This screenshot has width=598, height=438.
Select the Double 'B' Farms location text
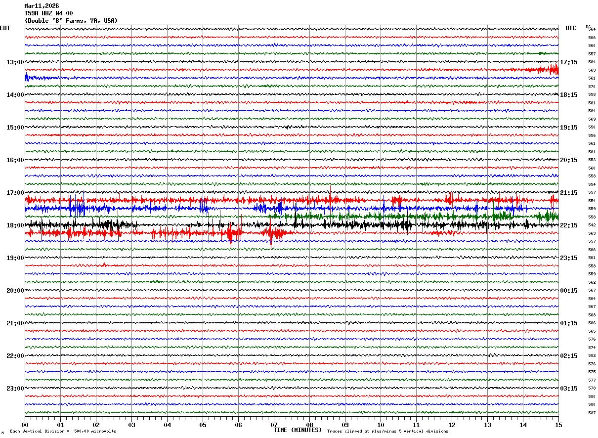tap(71, 21)
